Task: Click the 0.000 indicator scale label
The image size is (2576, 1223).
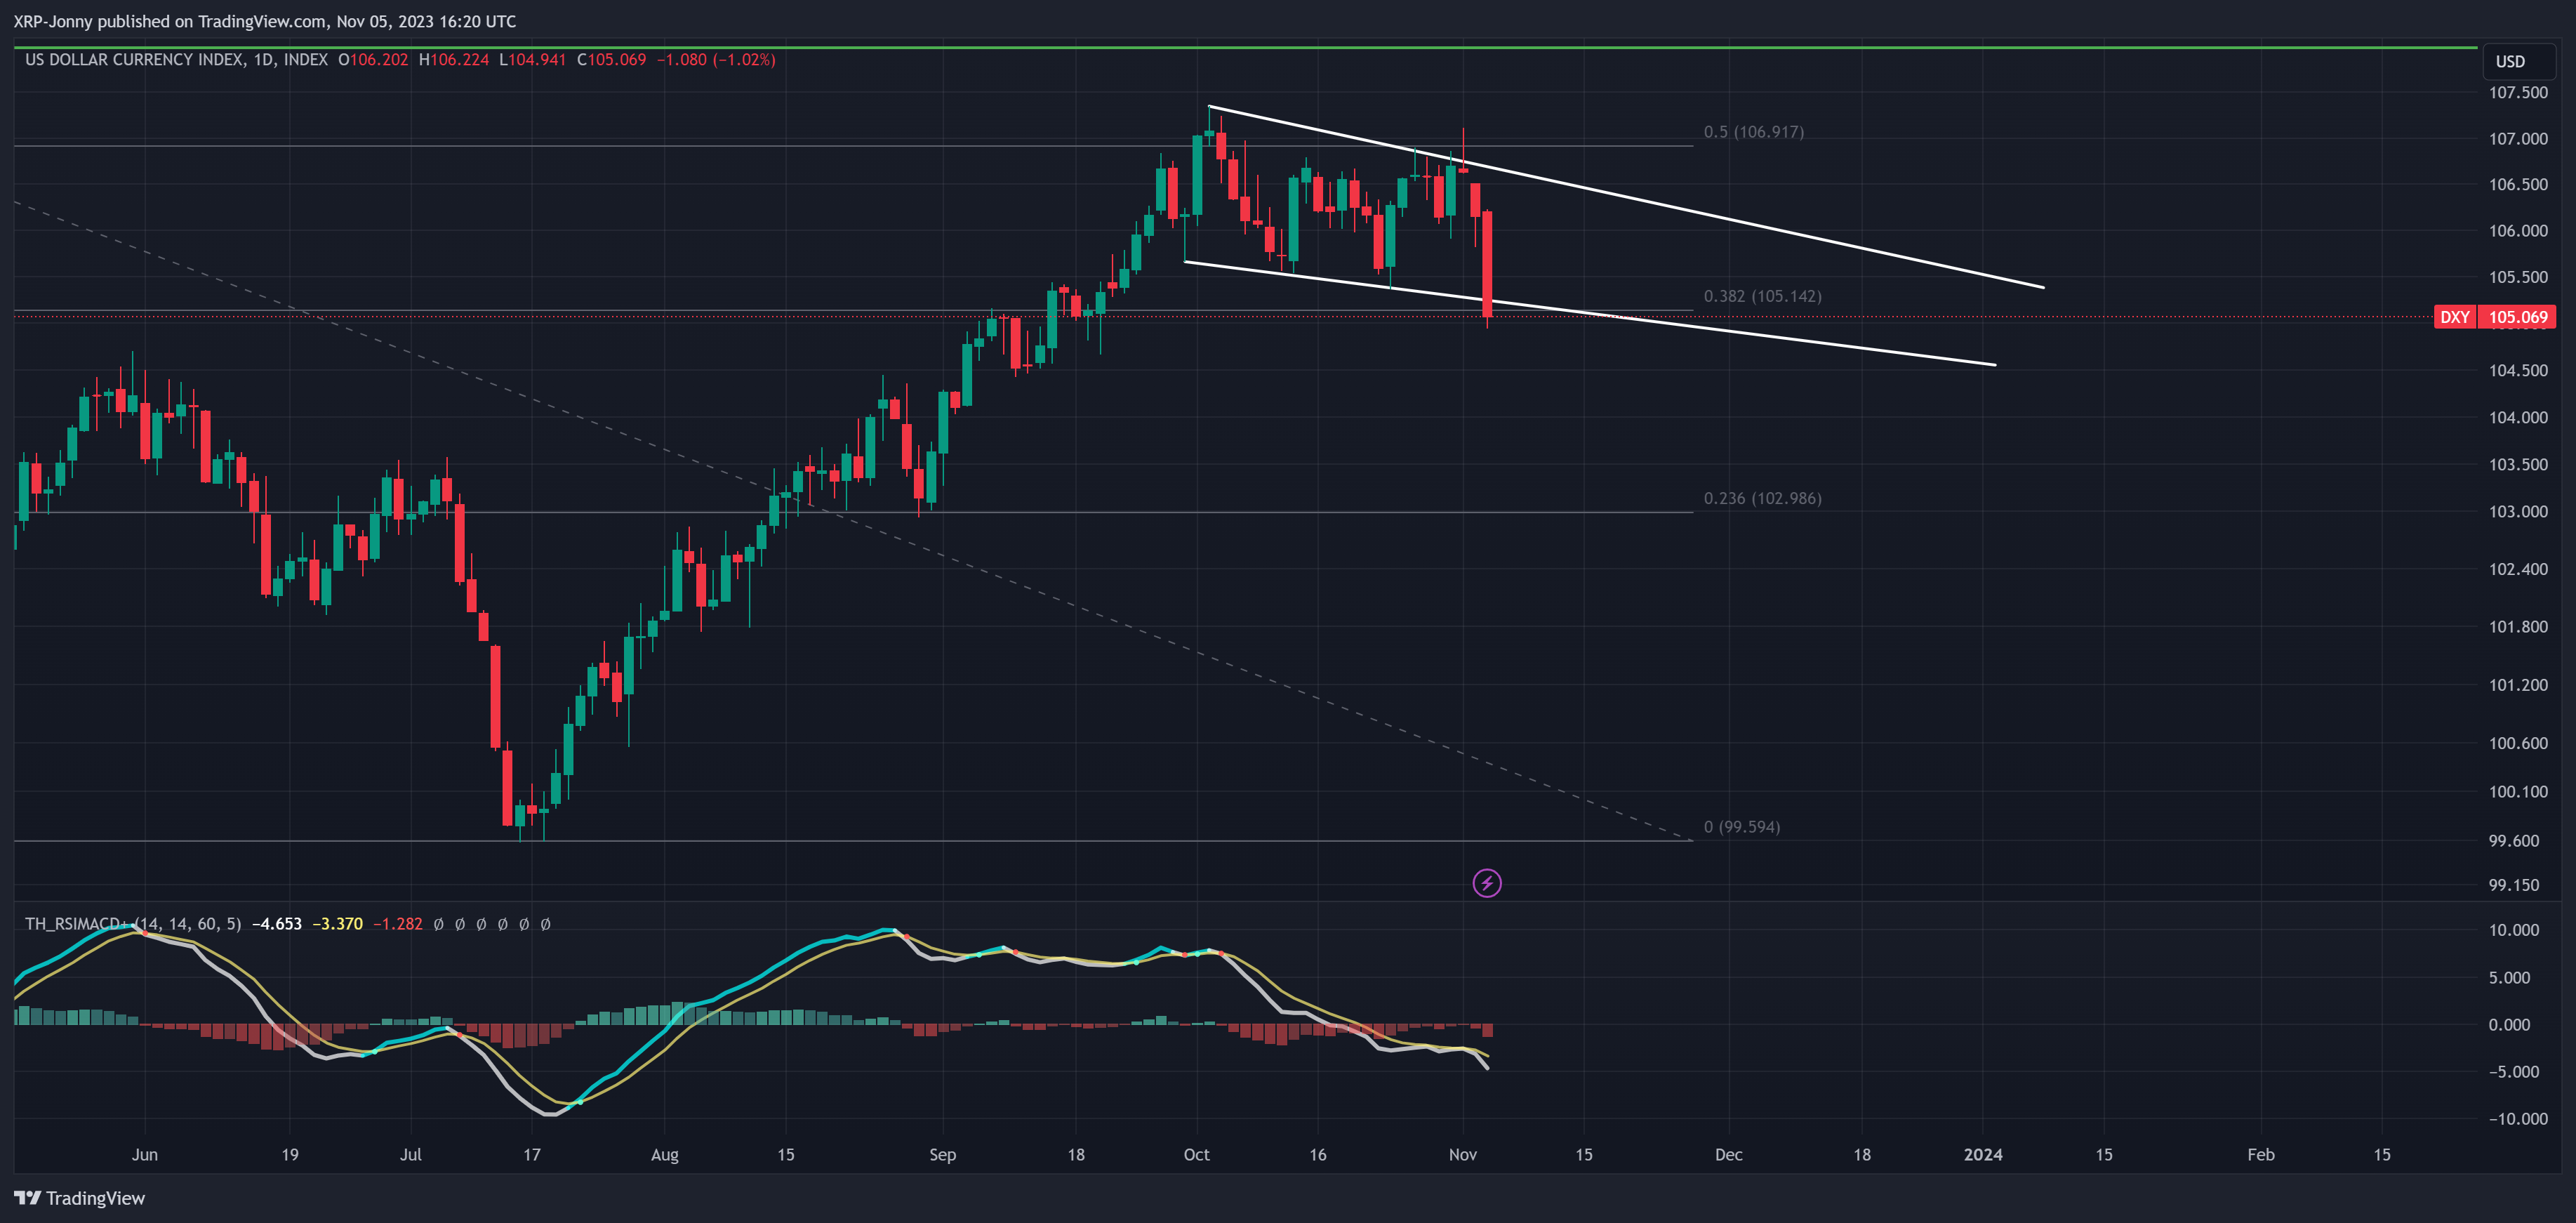Action: coord(2509,1024)
